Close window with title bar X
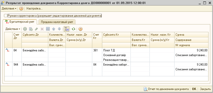The image size is (213, 93). click(209, 3)
